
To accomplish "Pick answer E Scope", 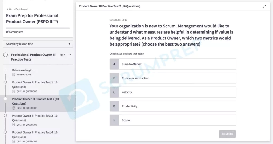I will click(172, 120).
